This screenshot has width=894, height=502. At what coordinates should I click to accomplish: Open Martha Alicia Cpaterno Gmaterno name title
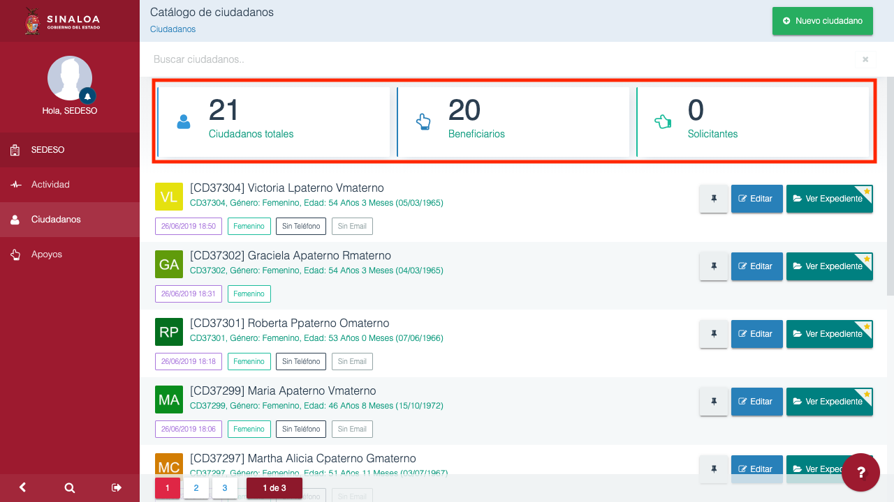[303, 459]
